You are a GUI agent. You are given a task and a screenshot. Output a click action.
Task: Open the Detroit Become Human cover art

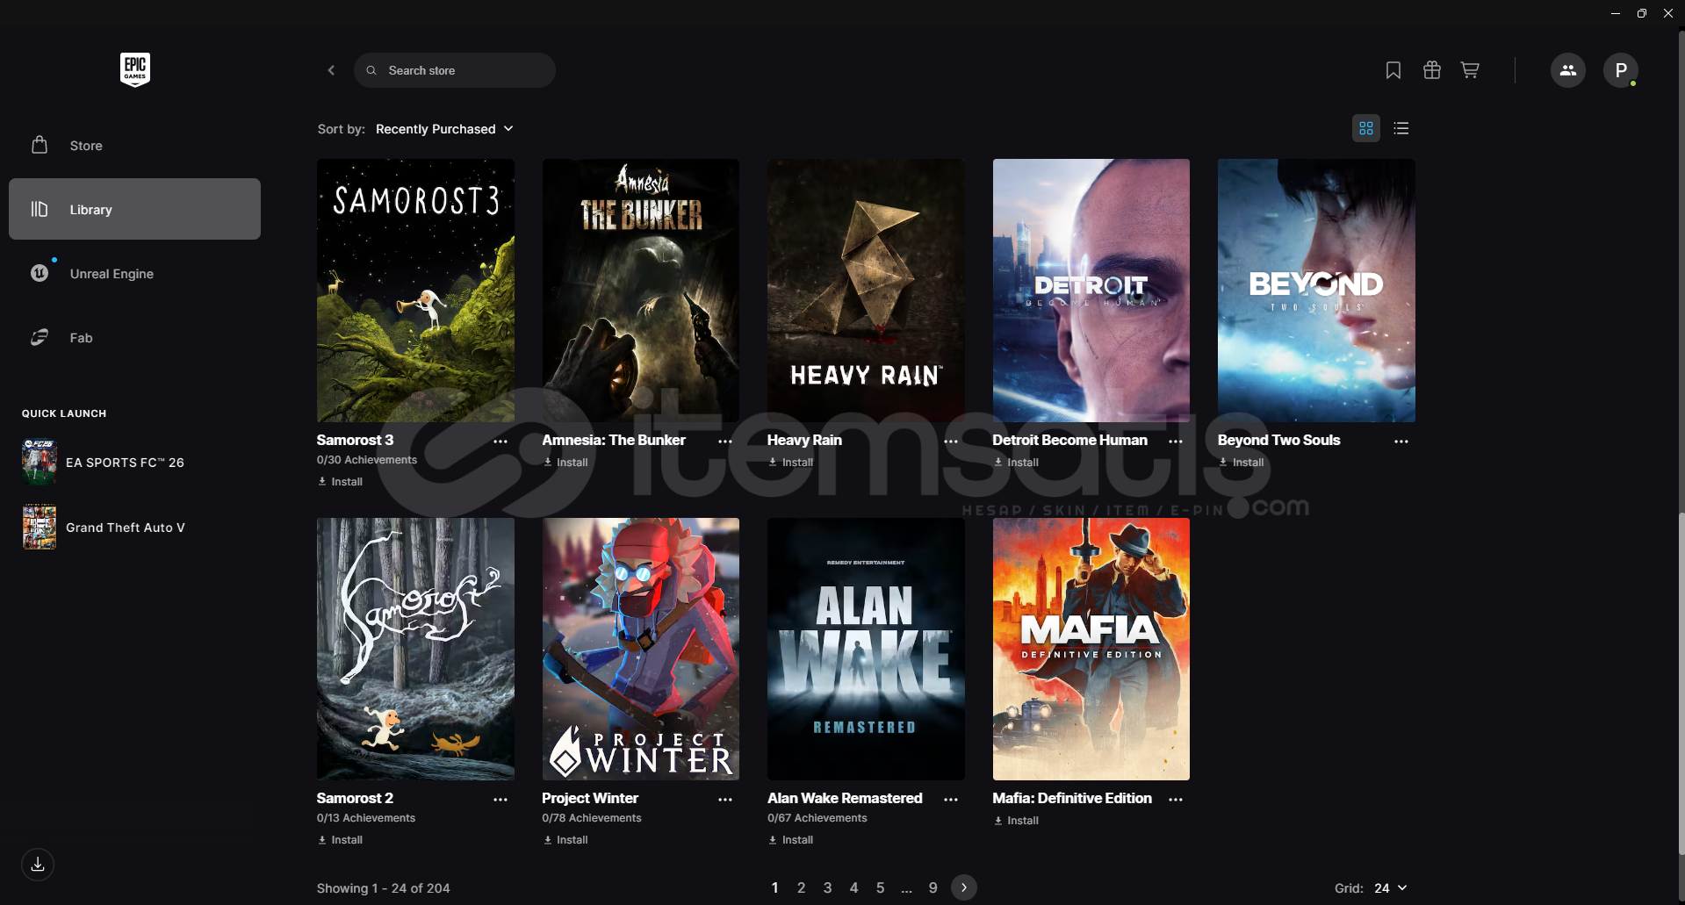(x=1091, y=291)
